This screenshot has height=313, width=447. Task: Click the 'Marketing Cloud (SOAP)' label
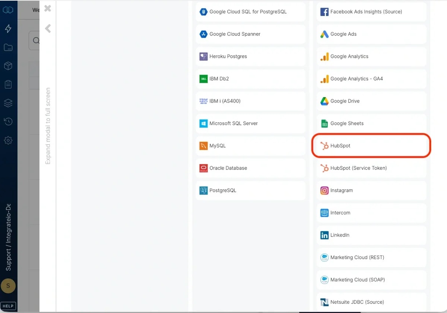pyautogui.click(x=358, y=280)
